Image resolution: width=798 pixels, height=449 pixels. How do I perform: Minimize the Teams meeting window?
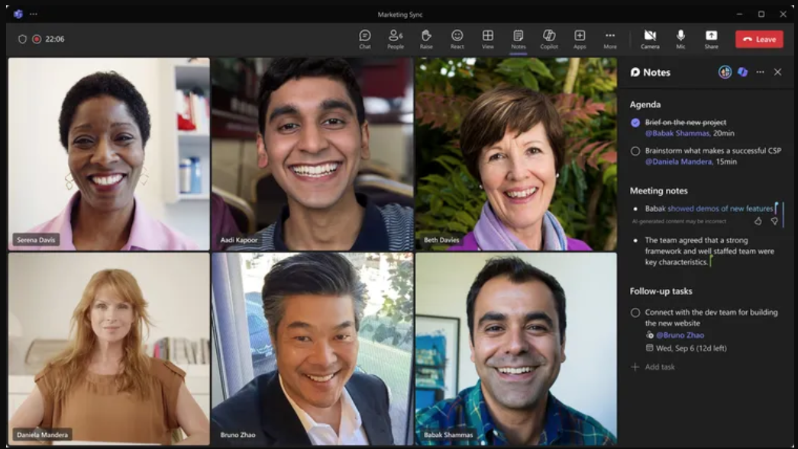pos(739,14)
